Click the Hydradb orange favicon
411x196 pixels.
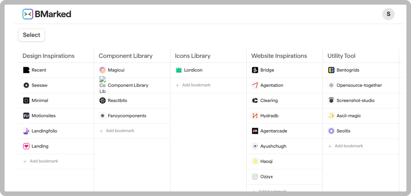click(255, 116)
